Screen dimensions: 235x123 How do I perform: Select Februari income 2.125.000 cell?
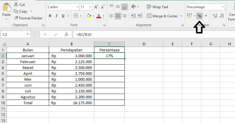(x=71, y=62)
